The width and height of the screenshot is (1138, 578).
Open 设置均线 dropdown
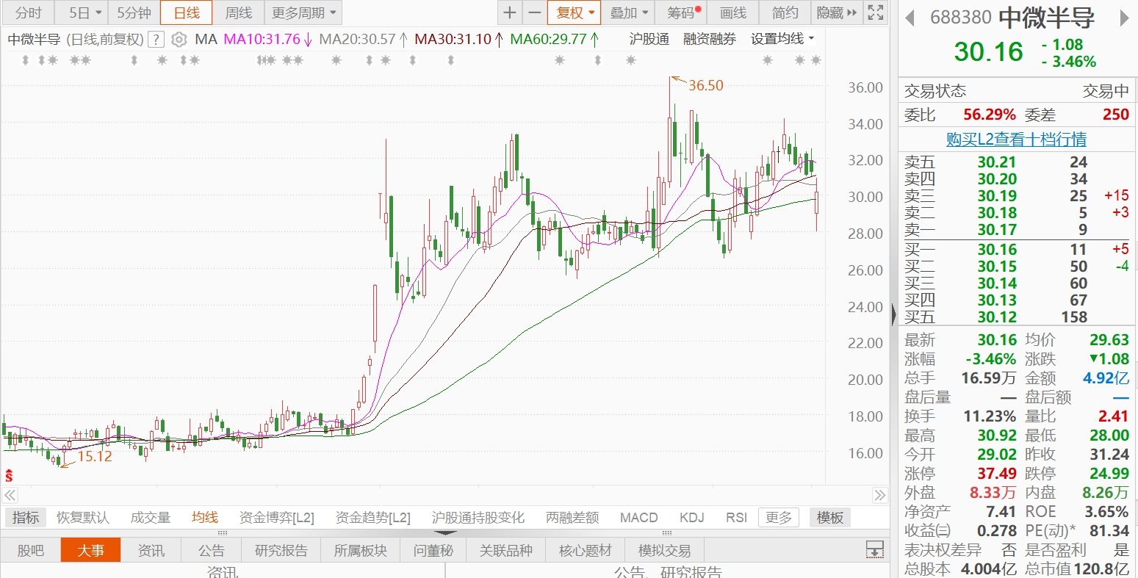click(782, 40)
